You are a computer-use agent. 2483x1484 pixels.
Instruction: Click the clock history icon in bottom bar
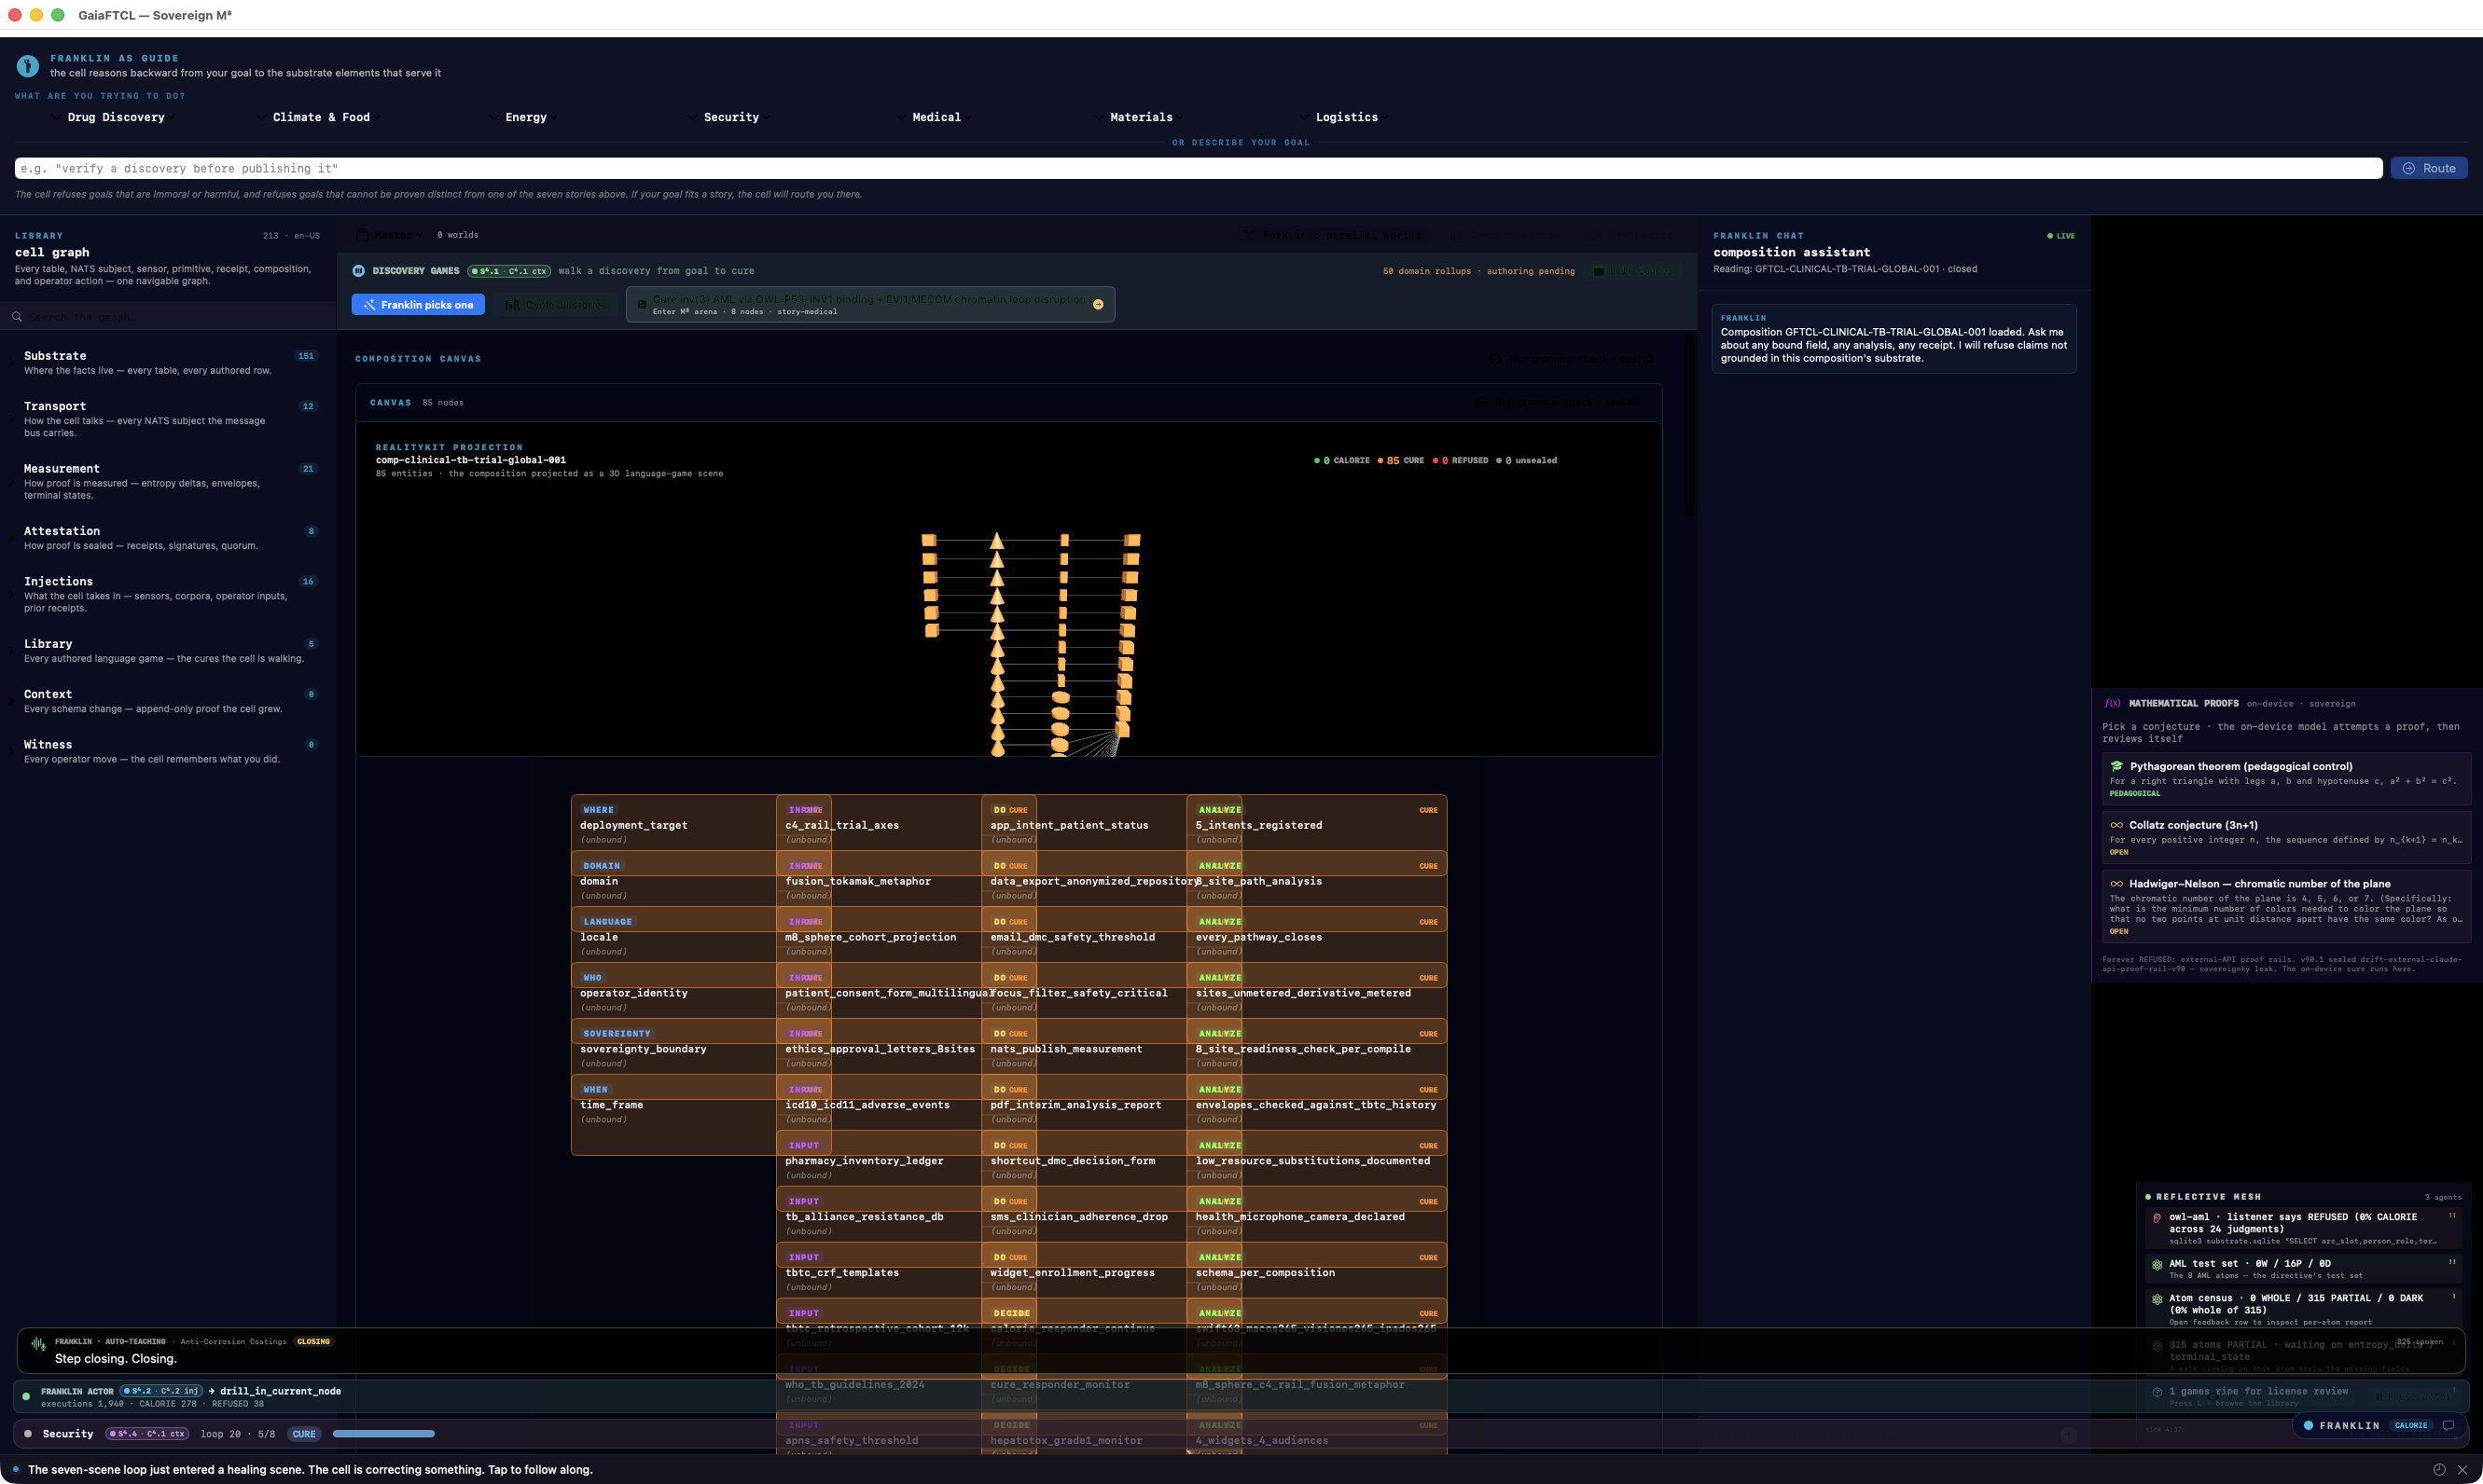[2439, 1470]
